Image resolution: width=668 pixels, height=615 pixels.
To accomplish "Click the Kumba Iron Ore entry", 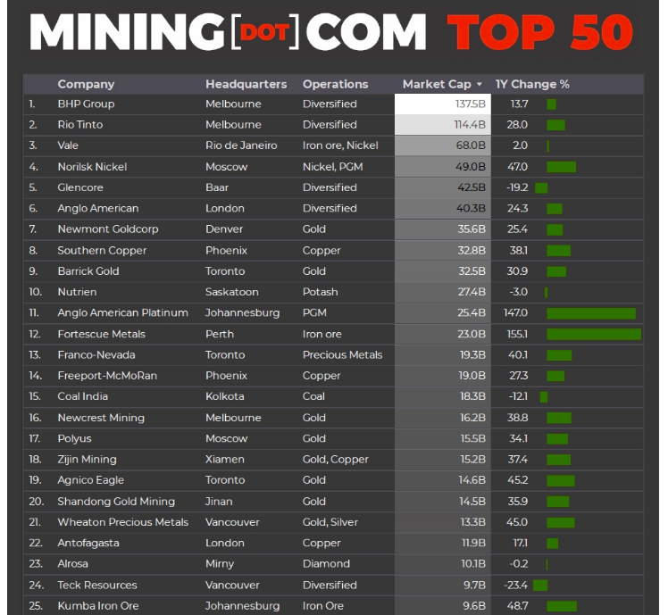I will pos(98,606).
